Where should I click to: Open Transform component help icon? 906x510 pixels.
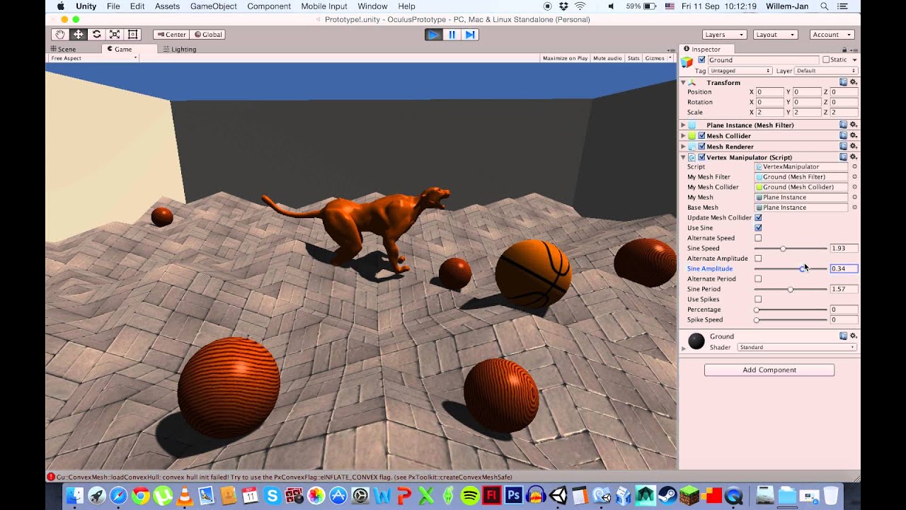843,82
